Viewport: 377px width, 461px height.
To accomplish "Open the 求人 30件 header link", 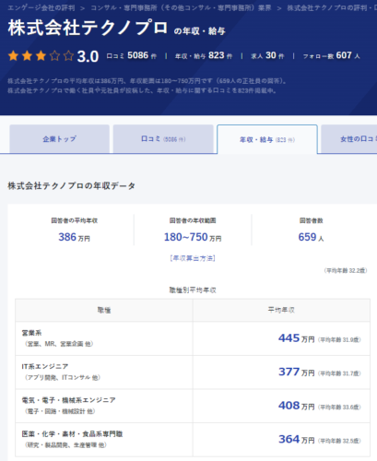I will (267, 55).
